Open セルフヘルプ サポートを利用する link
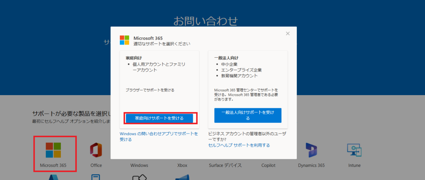425x180 pixels. click(x=239, y=145)
